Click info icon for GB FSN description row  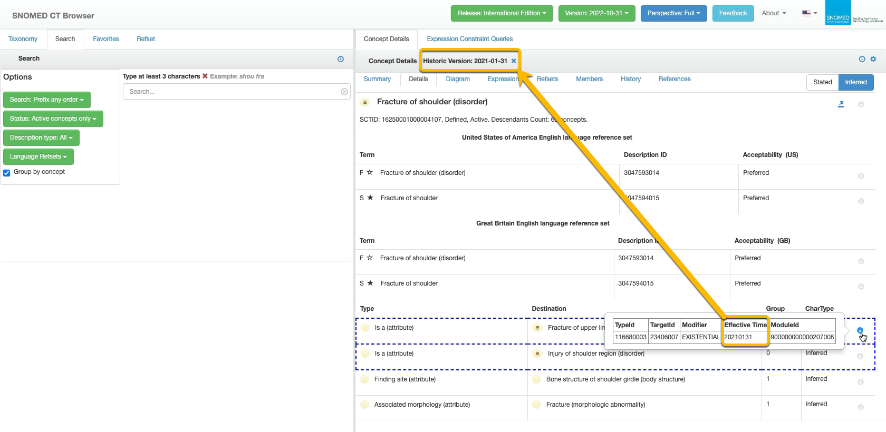pyautogui.click(x=861, y=261)
